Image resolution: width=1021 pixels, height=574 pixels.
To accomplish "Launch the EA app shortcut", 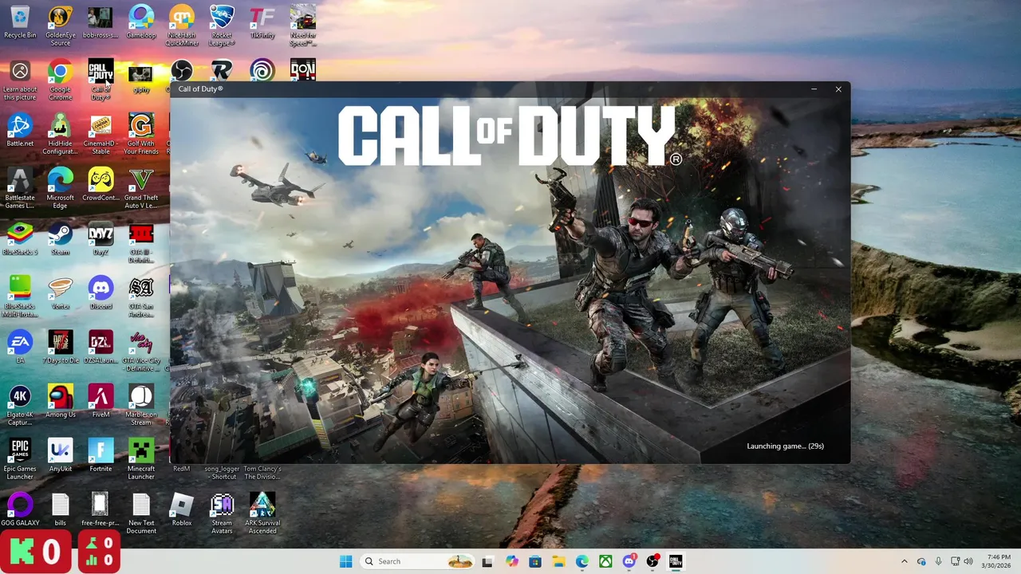I will [20, 348].
